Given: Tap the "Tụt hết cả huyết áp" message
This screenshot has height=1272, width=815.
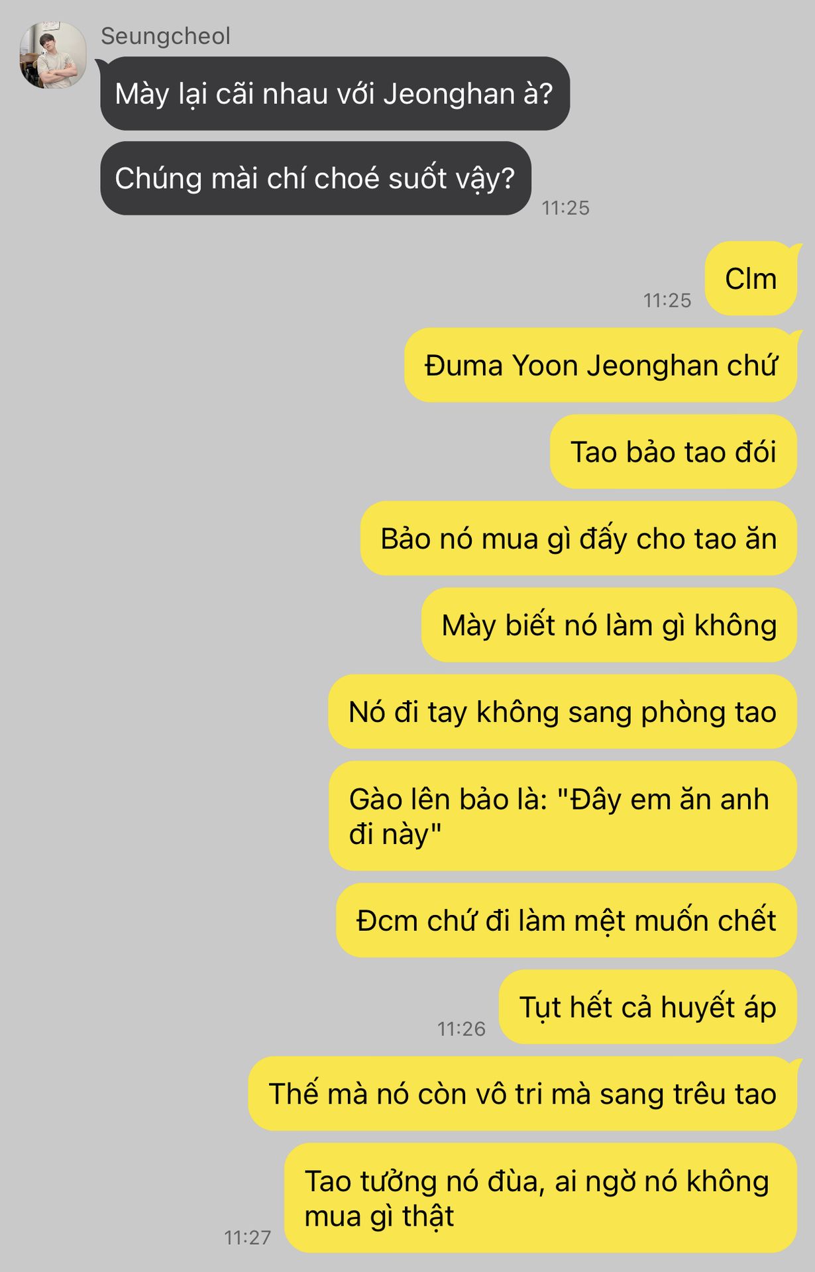Looking at the screenshot, I should (647, 1007).
